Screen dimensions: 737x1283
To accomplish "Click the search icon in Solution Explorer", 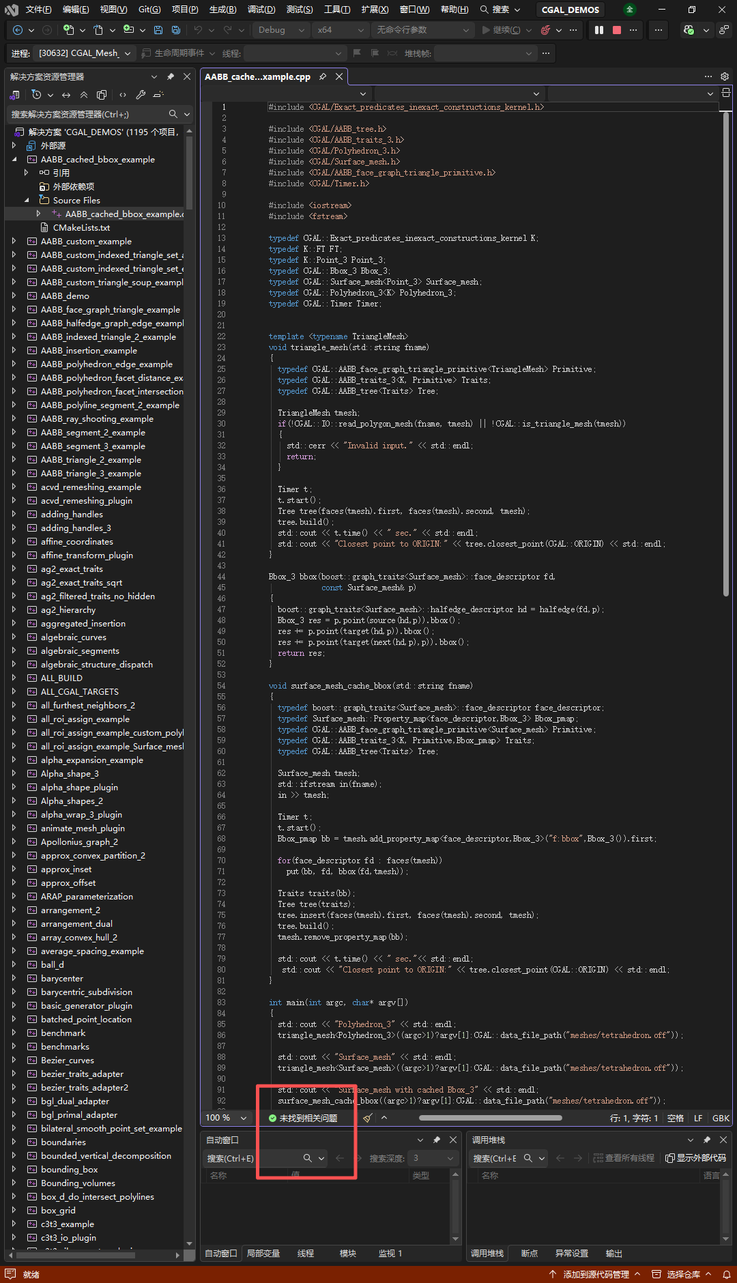I will point(173,114).
